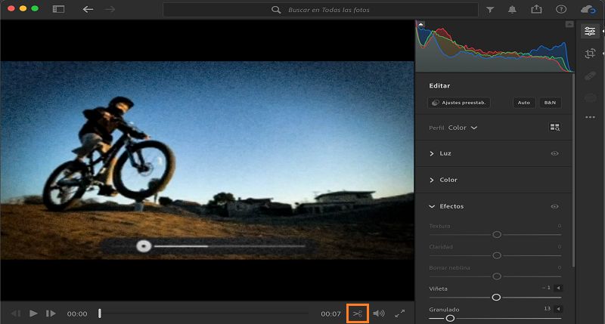
Task: Expand Viñeta extra options arrow
Action: pyautogui.click(x=558, y=288)
